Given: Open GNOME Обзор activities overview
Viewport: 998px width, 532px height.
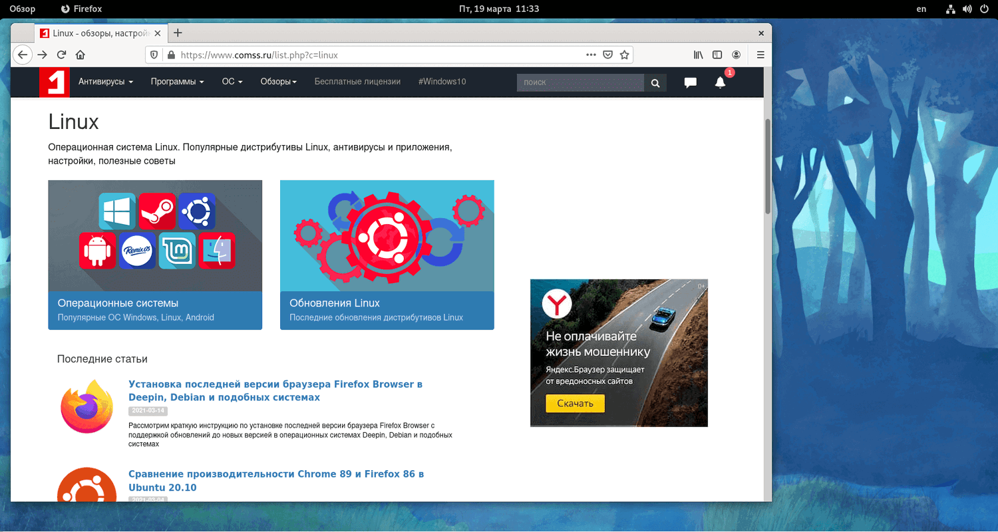Looking at the screenshot, I should [x=23, y=9].
